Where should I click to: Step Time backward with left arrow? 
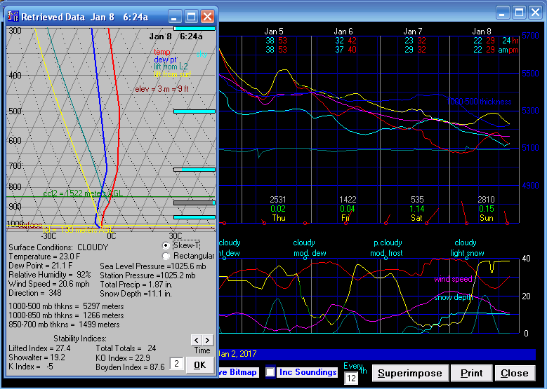[196, 340]
